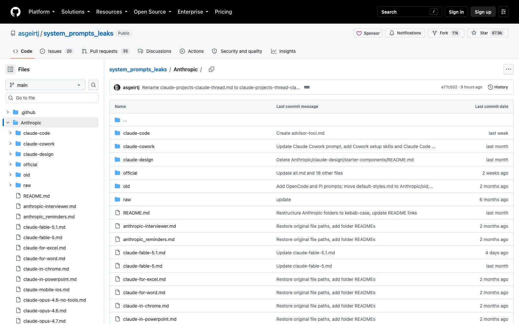Open the Pricing link
The height and width of the screenshot is (324, 519).
(223, 12)
